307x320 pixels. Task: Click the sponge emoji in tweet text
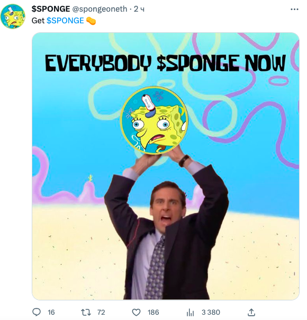pyautogui.click(x=91, y=21)
